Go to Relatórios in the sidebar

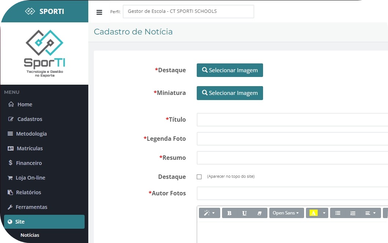click(x=28, y=192)
